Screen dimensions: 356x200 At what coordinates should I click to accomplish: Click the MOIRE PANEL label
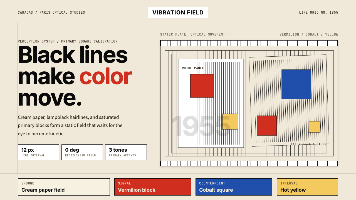[193, 68]
